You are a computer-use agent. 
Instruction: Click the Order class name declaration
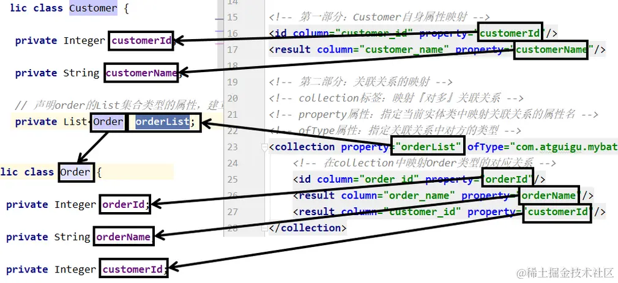coord(75,172)
